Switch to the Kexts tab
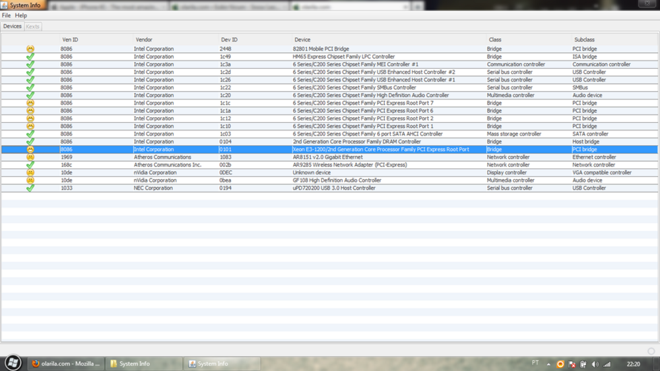The width and height of the screenshot is (660, 371). click(32, 26)
